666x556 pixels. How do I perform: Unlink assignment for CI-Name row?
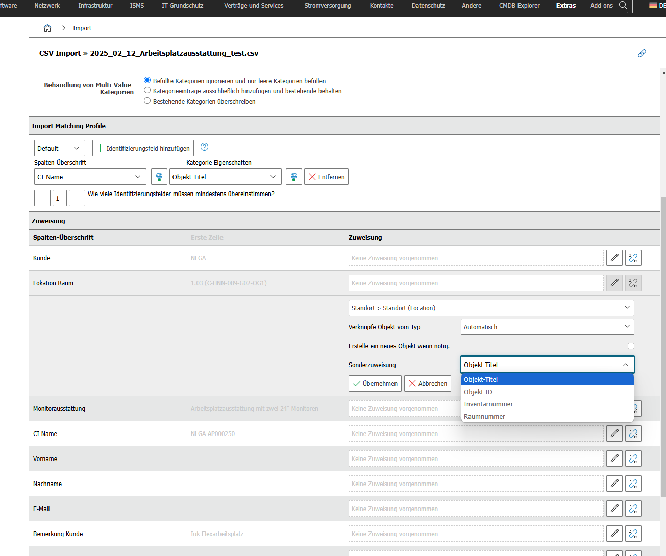pos(633,433)
